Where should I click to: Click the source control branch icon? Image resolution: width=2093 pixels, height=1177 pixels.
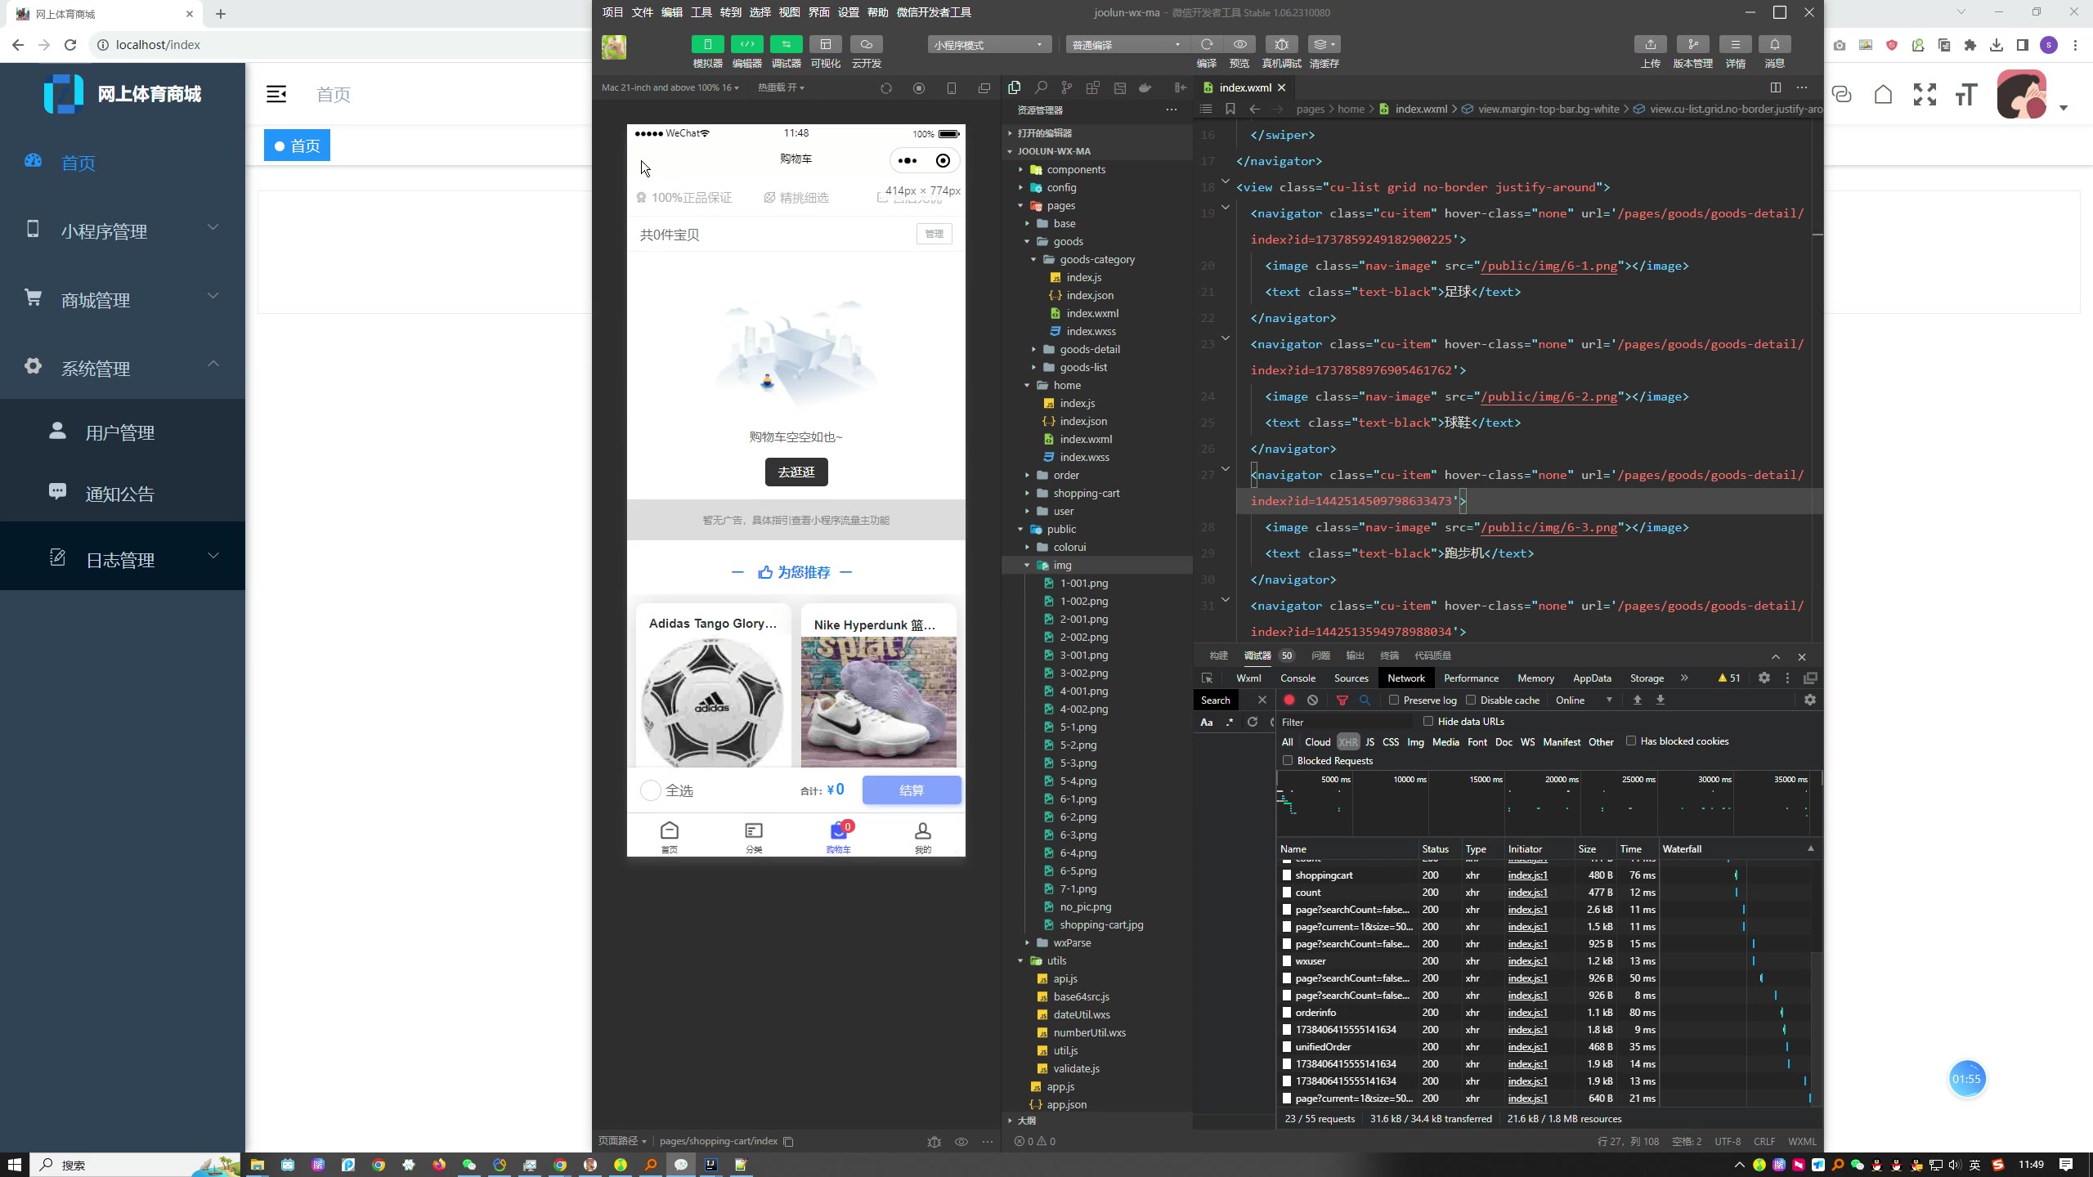(1066, 87)
